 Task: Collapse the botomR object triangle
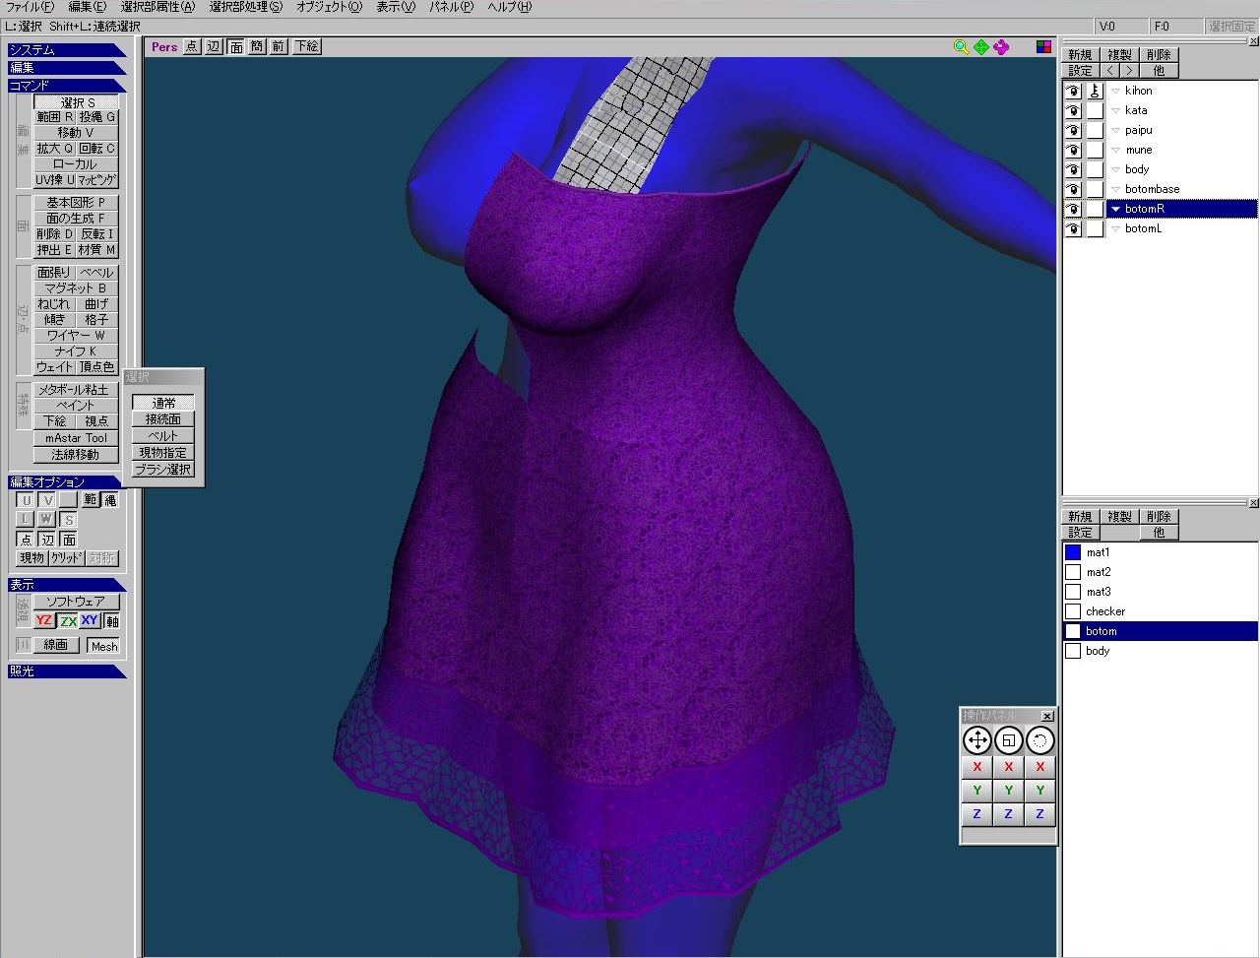click(1115, 209)
